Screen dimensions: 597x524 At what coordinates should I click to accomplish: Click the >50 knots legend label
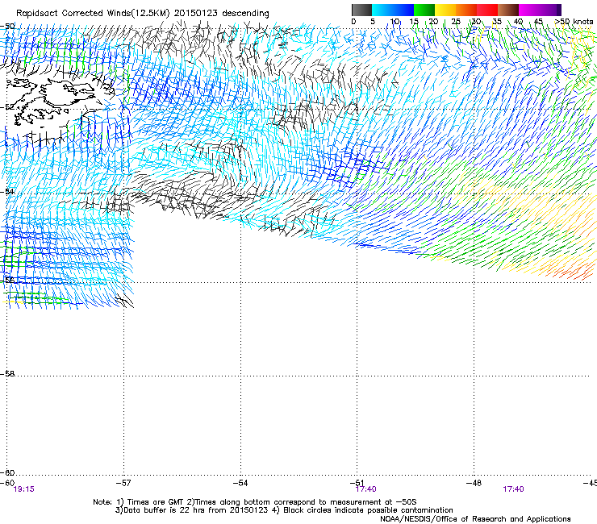click(x=574, y=22)
